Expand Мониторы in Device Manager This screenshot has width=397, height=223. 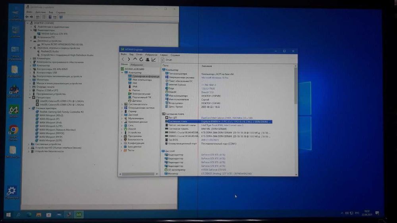[31, 80]
